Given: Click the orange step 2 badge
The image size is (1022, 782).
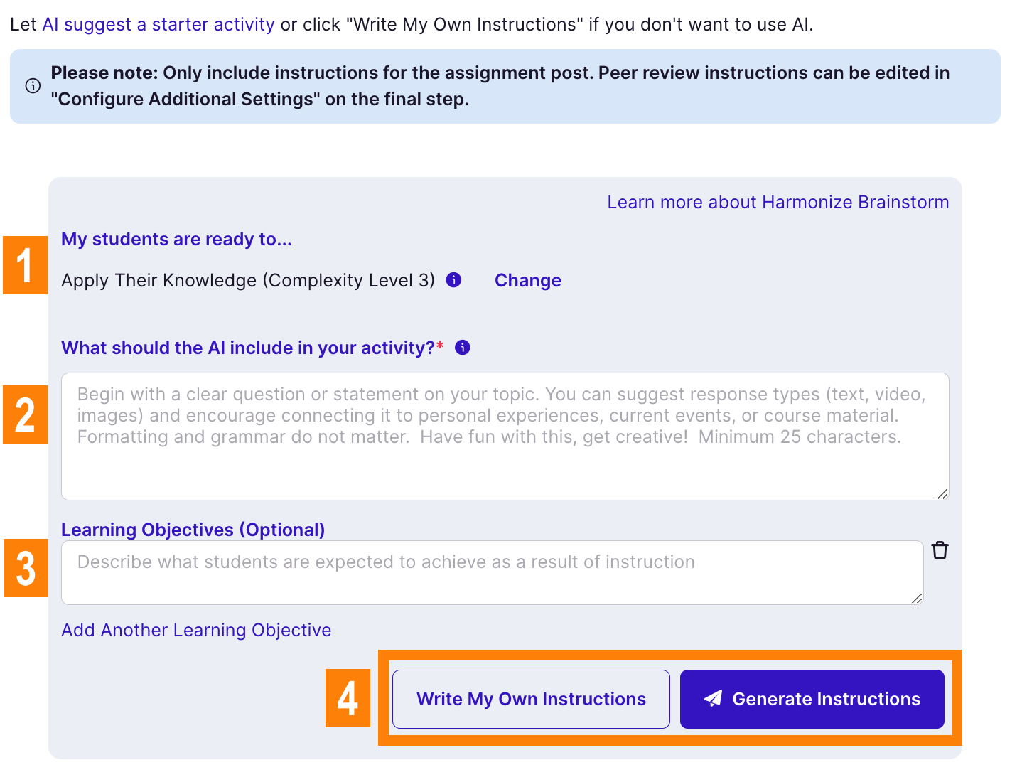Looking at the screenshot, I should click(26, 414).
